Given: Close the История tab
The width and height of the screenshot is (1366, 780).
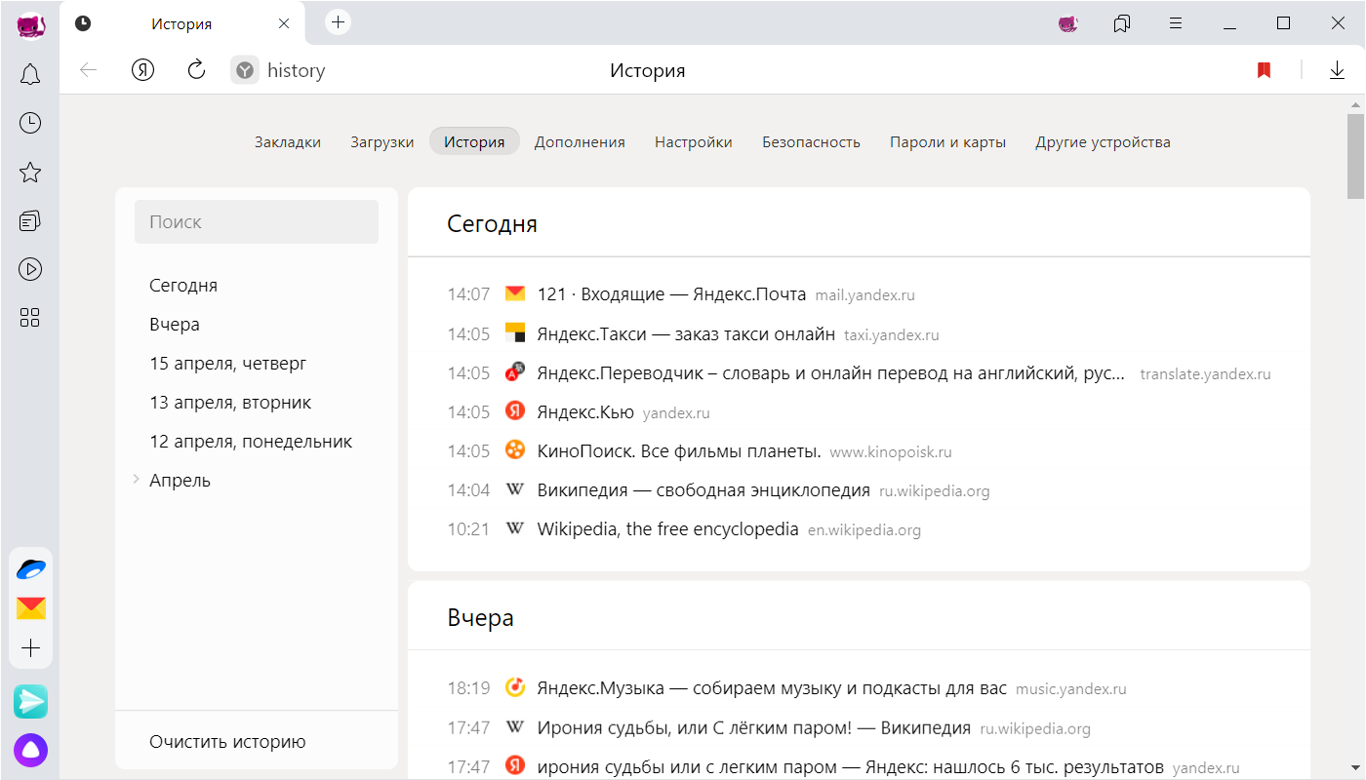Looking at the screenshot, I should (284, 23).
